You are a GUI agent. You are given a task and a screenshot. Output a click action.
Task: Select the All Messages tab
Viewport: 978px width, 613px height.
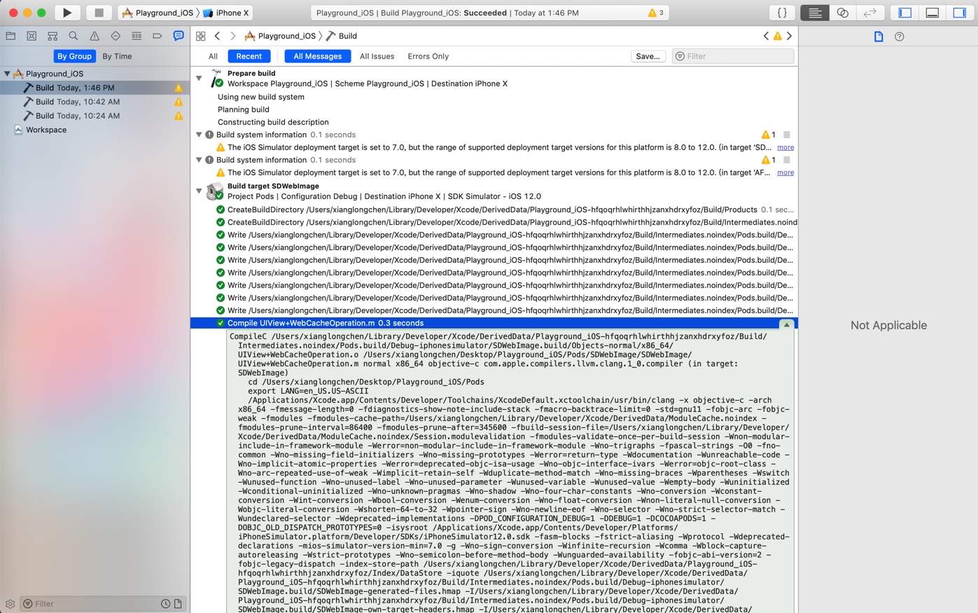coord(317,56)
